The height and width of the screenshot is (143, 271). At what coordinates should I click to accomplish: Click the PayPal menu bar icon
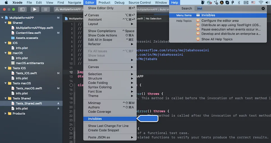pyautogui.click(x=233, y=3)
